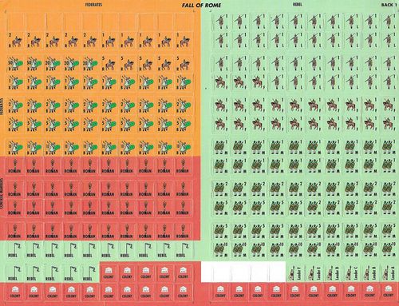Pick the Leader B counter
The image size is (399, 306).
370,273
